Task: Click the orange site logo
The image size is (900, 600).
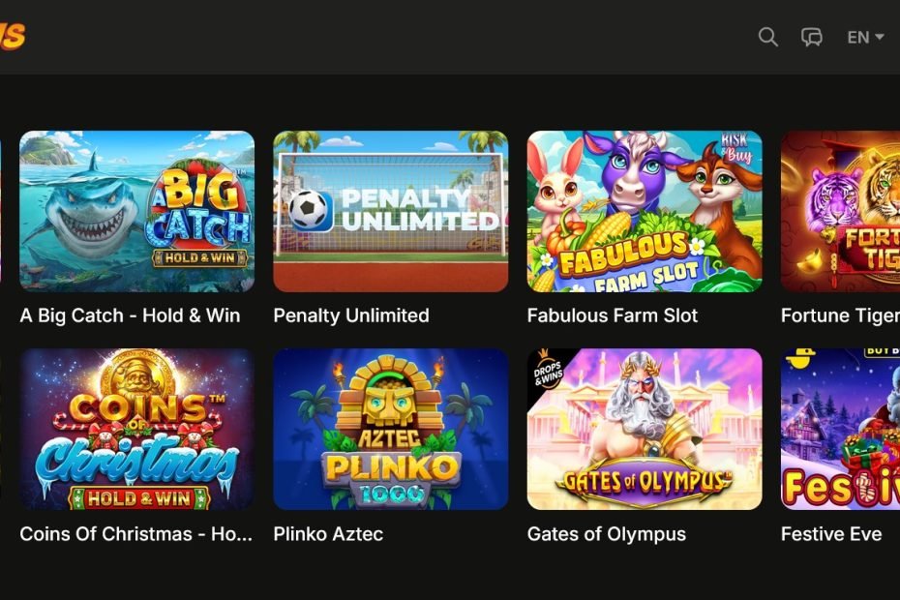Action: 12,36
